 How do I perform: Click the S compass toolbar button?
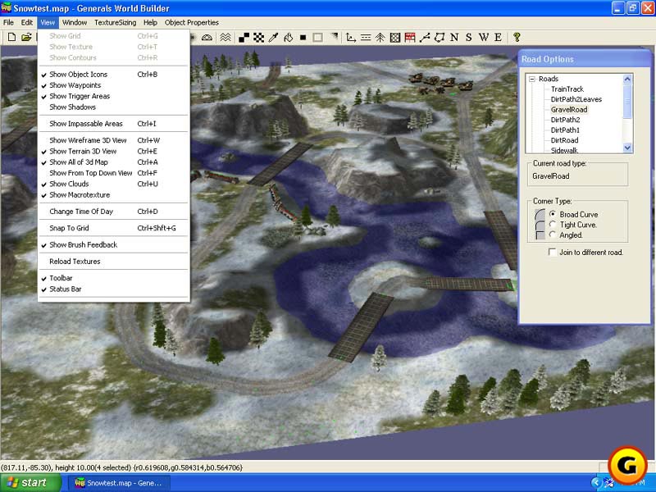468,38
